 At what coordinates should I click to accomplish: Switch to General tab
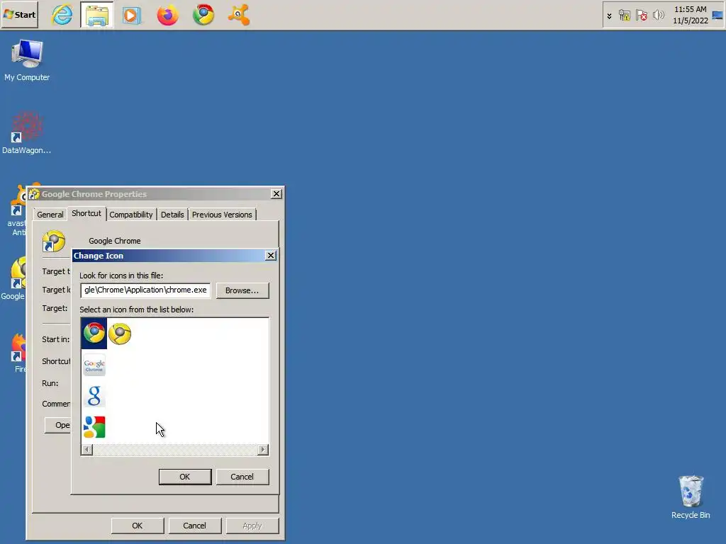pyautogui.click(x=50, y=215)
